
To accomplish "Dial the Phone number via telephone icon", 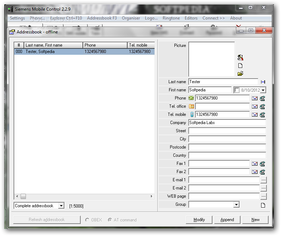I will pyautogui.click(x=263, y=98).
